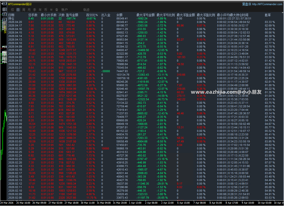Click the 次数 column header
This screenshot has width=284, height=206.
tap(62, 15)
